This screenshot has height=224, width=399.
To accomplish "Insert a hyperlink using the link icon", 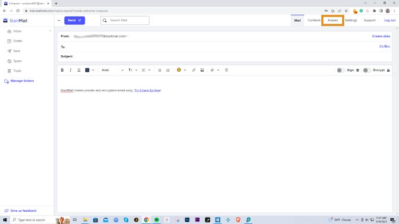I will click(194, 70).
